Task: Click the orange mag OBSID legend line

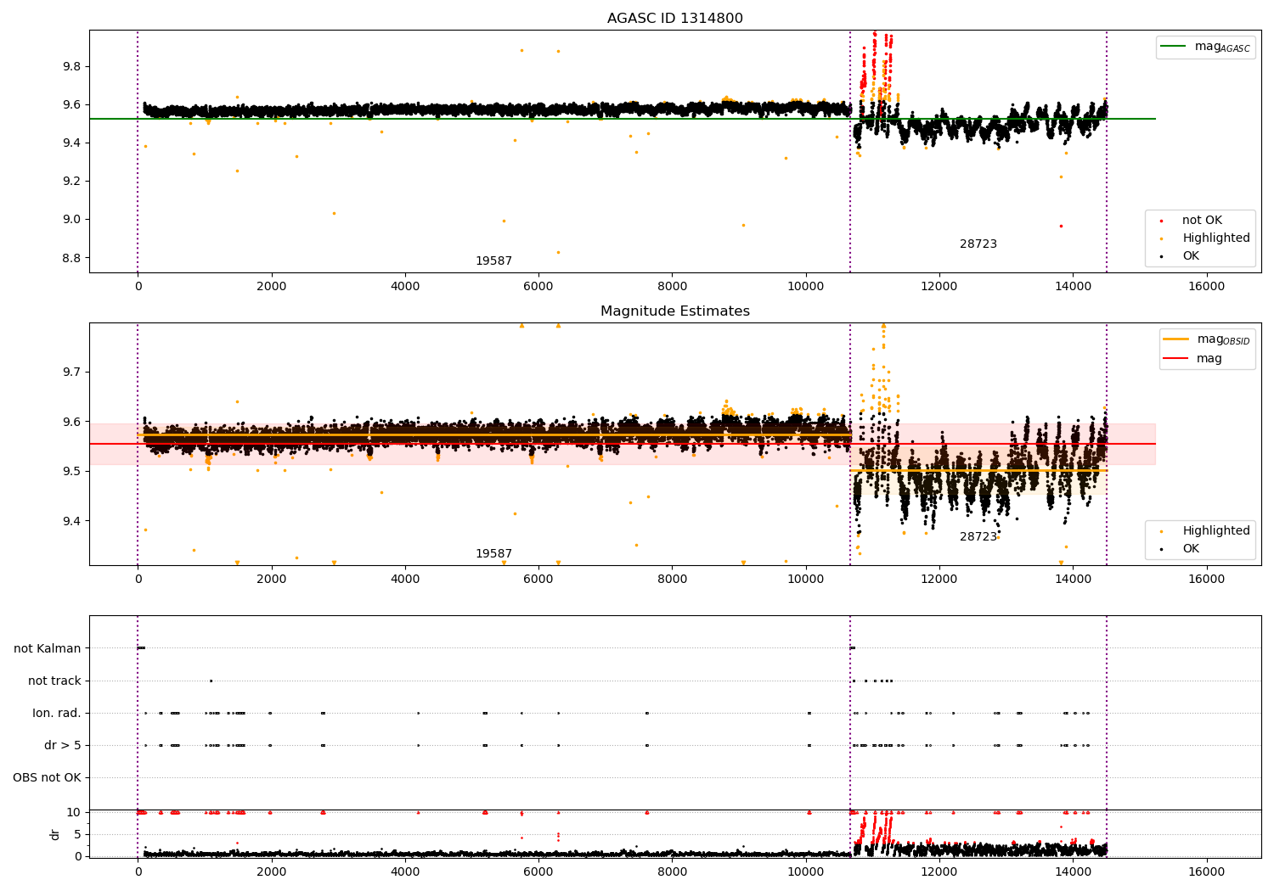Action: (x=1176, y=339)
